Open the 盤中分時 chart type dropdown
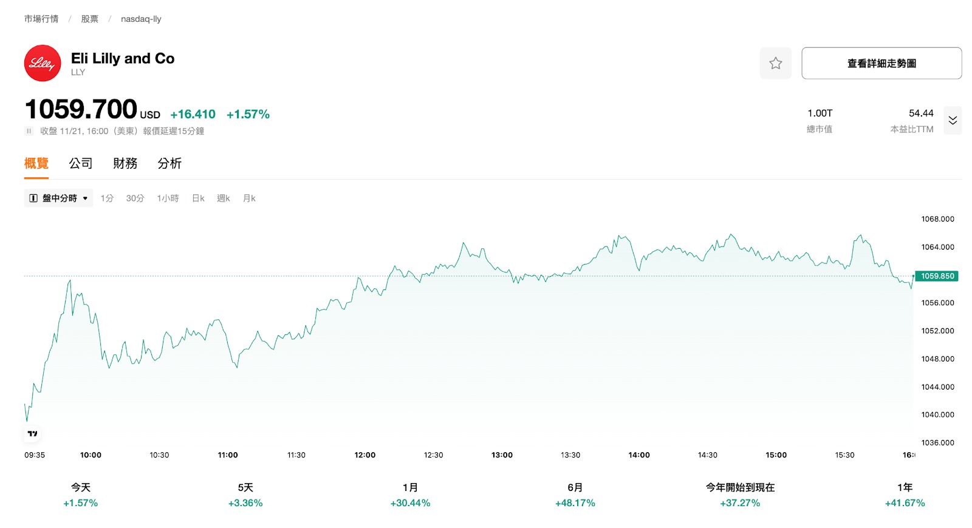This screenshot has height=528, width=972. 59,198
